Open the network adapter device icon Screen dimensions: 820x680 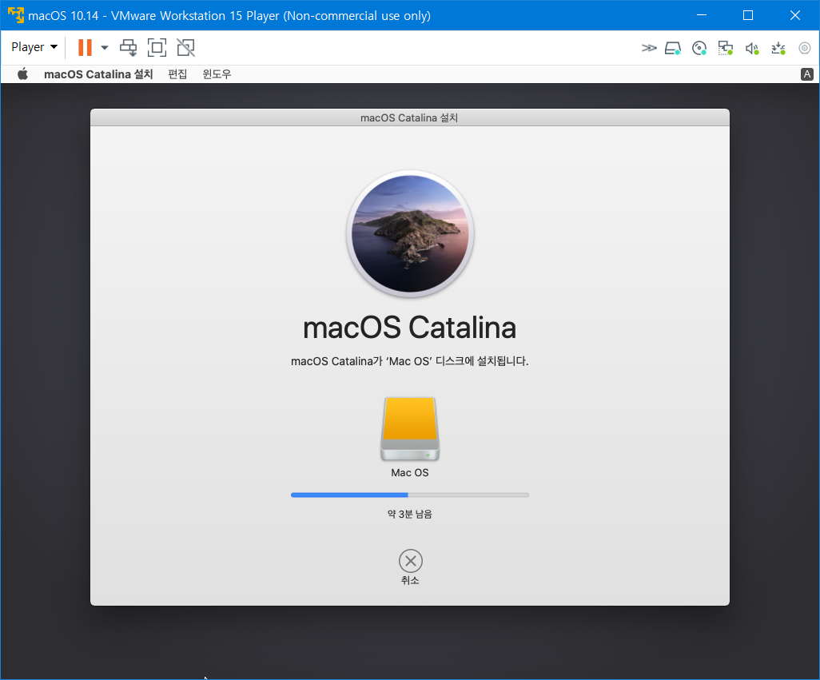(726, 49)
